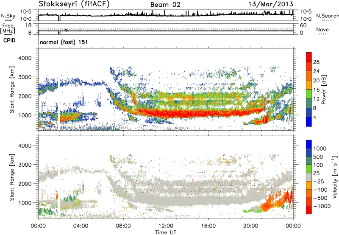Click the blue bottom segment of Power colorbar
Screen dimensions: 339x235
coord(309,122)
